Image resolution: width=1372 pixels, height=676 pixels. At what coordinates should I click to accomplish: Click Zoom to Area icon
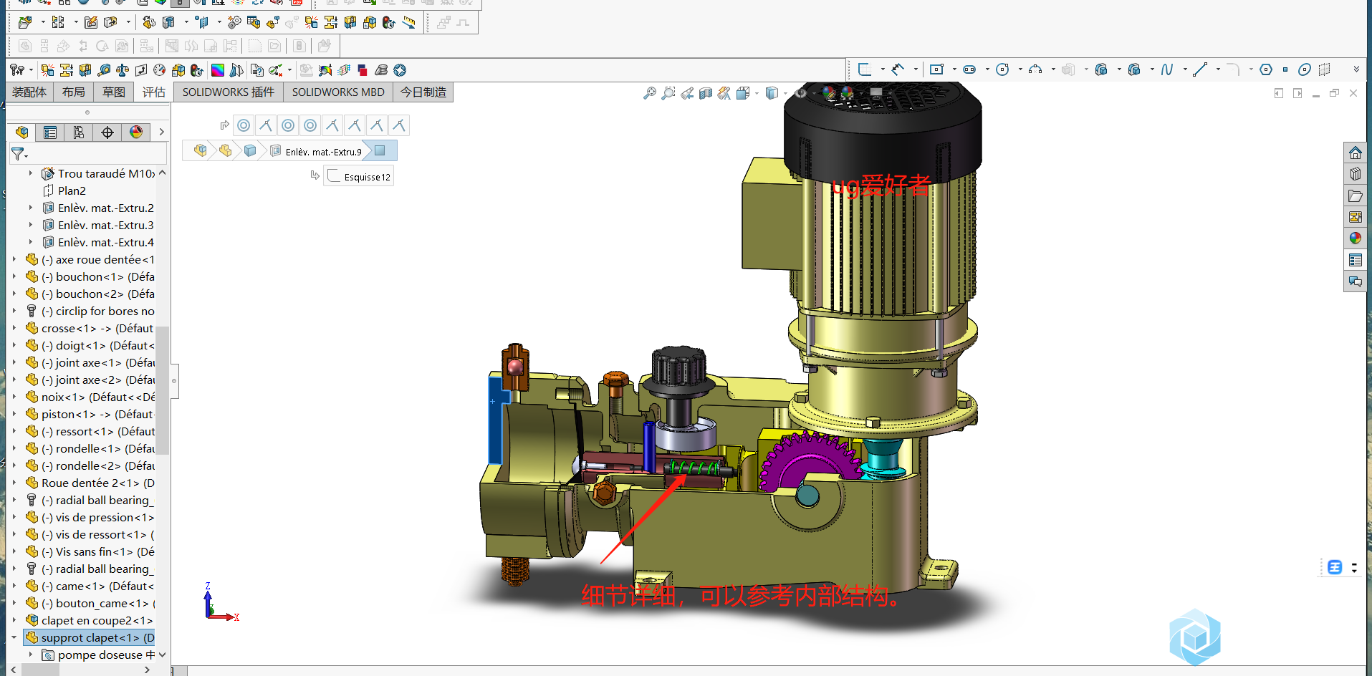668,93
